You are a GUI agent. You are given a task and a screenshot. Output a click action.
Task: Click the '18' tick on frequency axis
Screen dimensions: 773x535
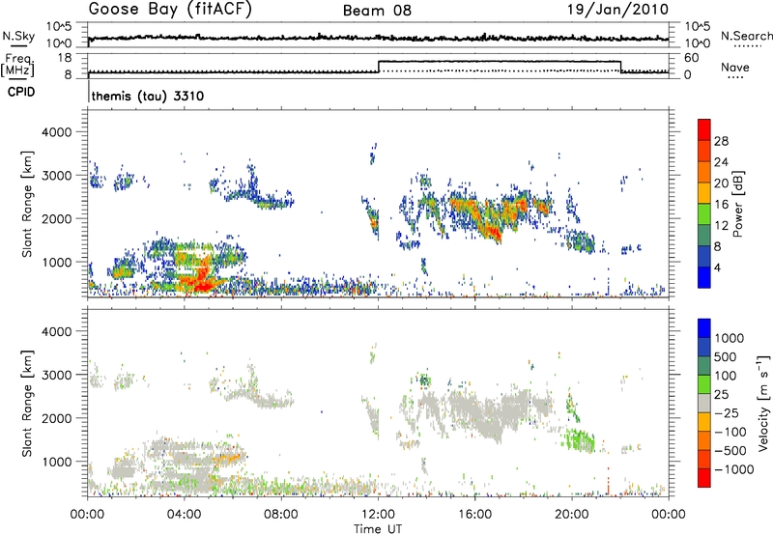tap(66, 58)
